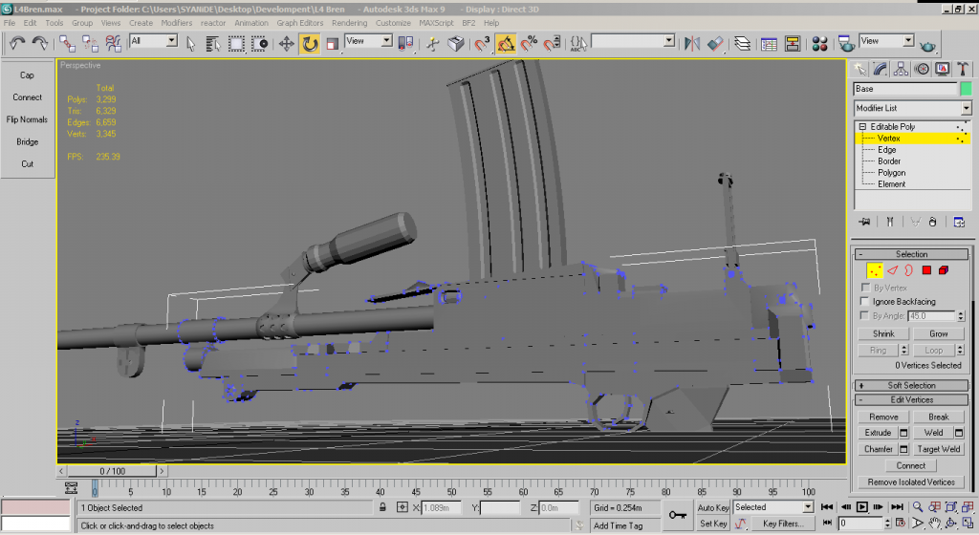Viewport: 979px width, 535px height.
Task: Open the Graph Editors menu
Action: (x=299, y=22)
